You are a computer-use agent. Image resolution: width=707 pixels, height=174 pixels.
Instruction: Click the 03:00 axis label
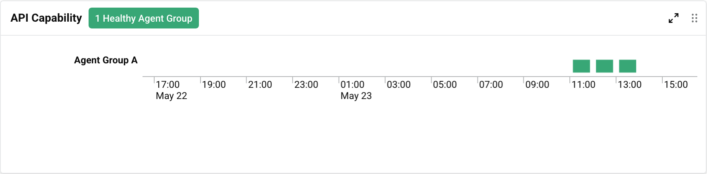coord(399,85)
